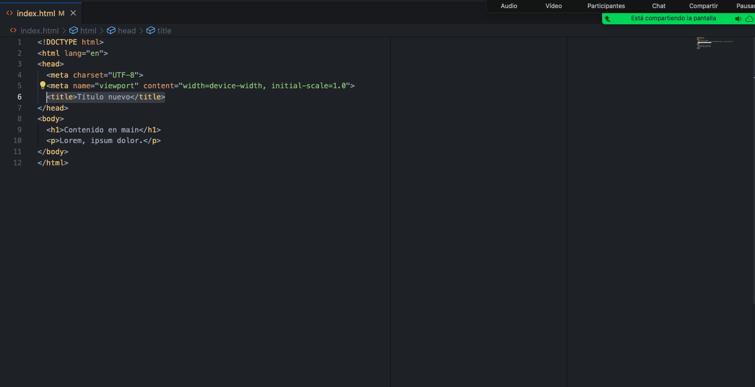
Task: Open the head element breadcrumb
Action: [127, 30]
